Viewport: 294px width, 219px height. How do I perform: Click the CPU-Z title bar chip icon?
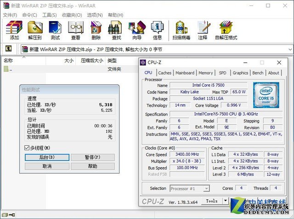click(x=143, y=62)
